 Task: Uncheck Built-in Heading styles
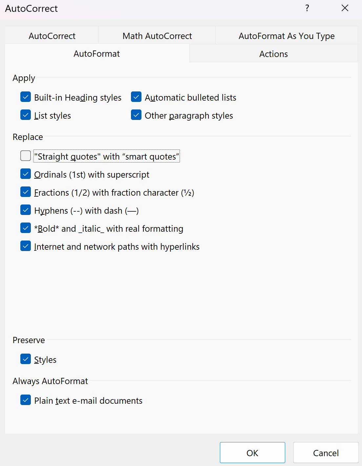click(x=26, y=97)
